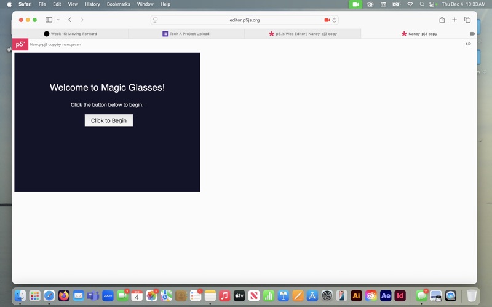492x307 pixels.
Task: Click the nancyscan author link
Action: [71, 44]
